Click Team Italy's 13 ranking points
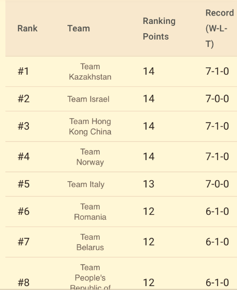The width and height of the screenshot is (237, 290). [149, 184]
